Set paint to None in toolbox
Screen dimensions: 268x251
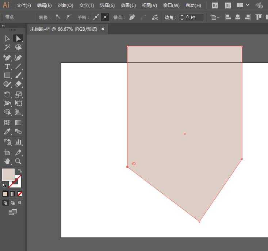click(20, 194)
